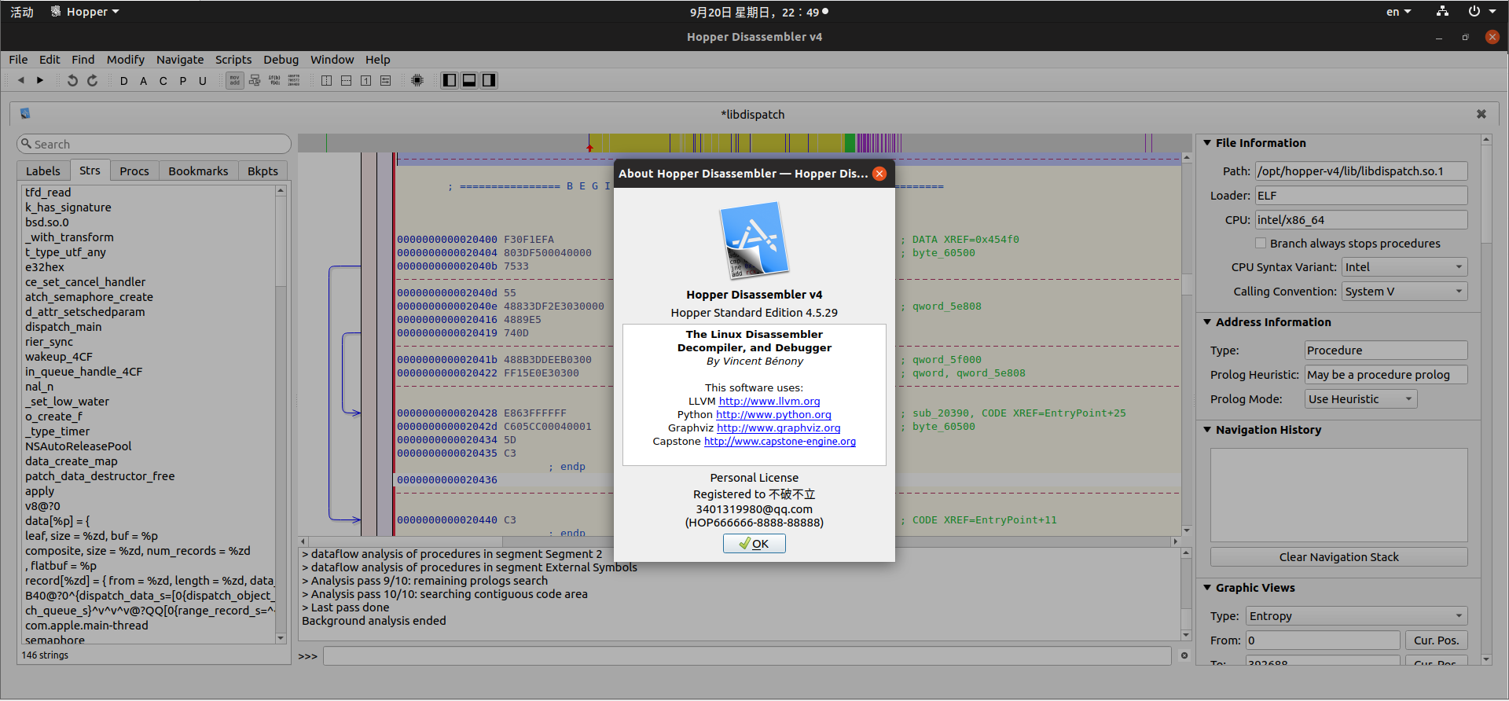Collapse the Address Information section

1207,322
